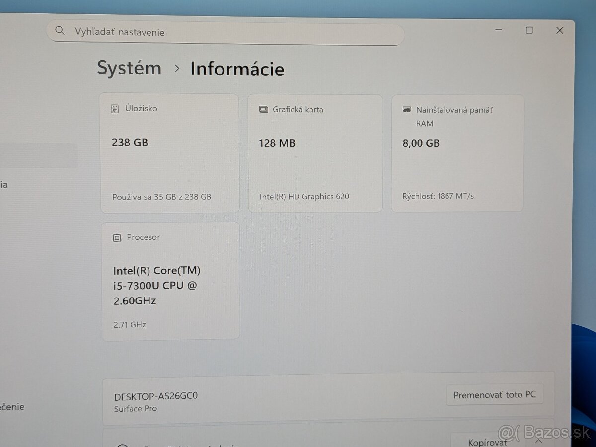596x447 pixels.
Task: Select the Informácie page title
Action: [x=237, y=69]
